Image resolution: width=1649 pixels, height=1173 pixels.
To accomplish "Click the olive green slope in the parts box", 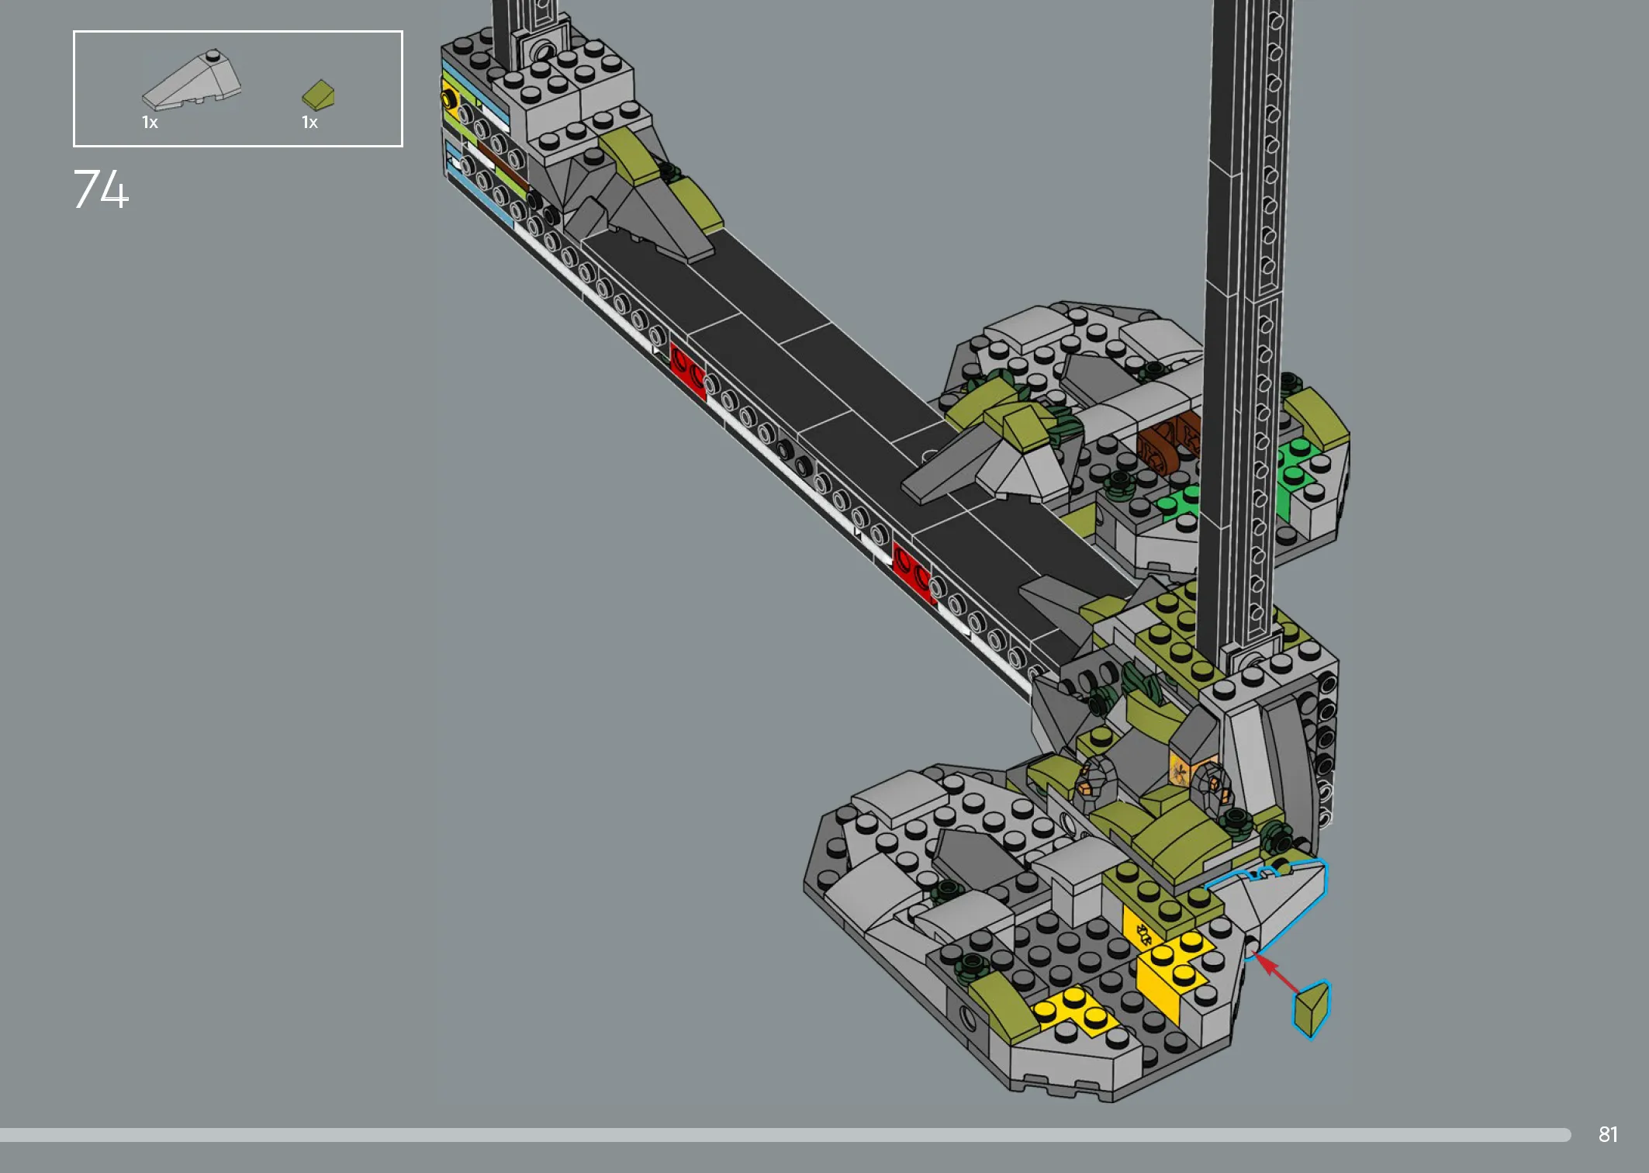I will pyautogui.click(x=318, y=95).
